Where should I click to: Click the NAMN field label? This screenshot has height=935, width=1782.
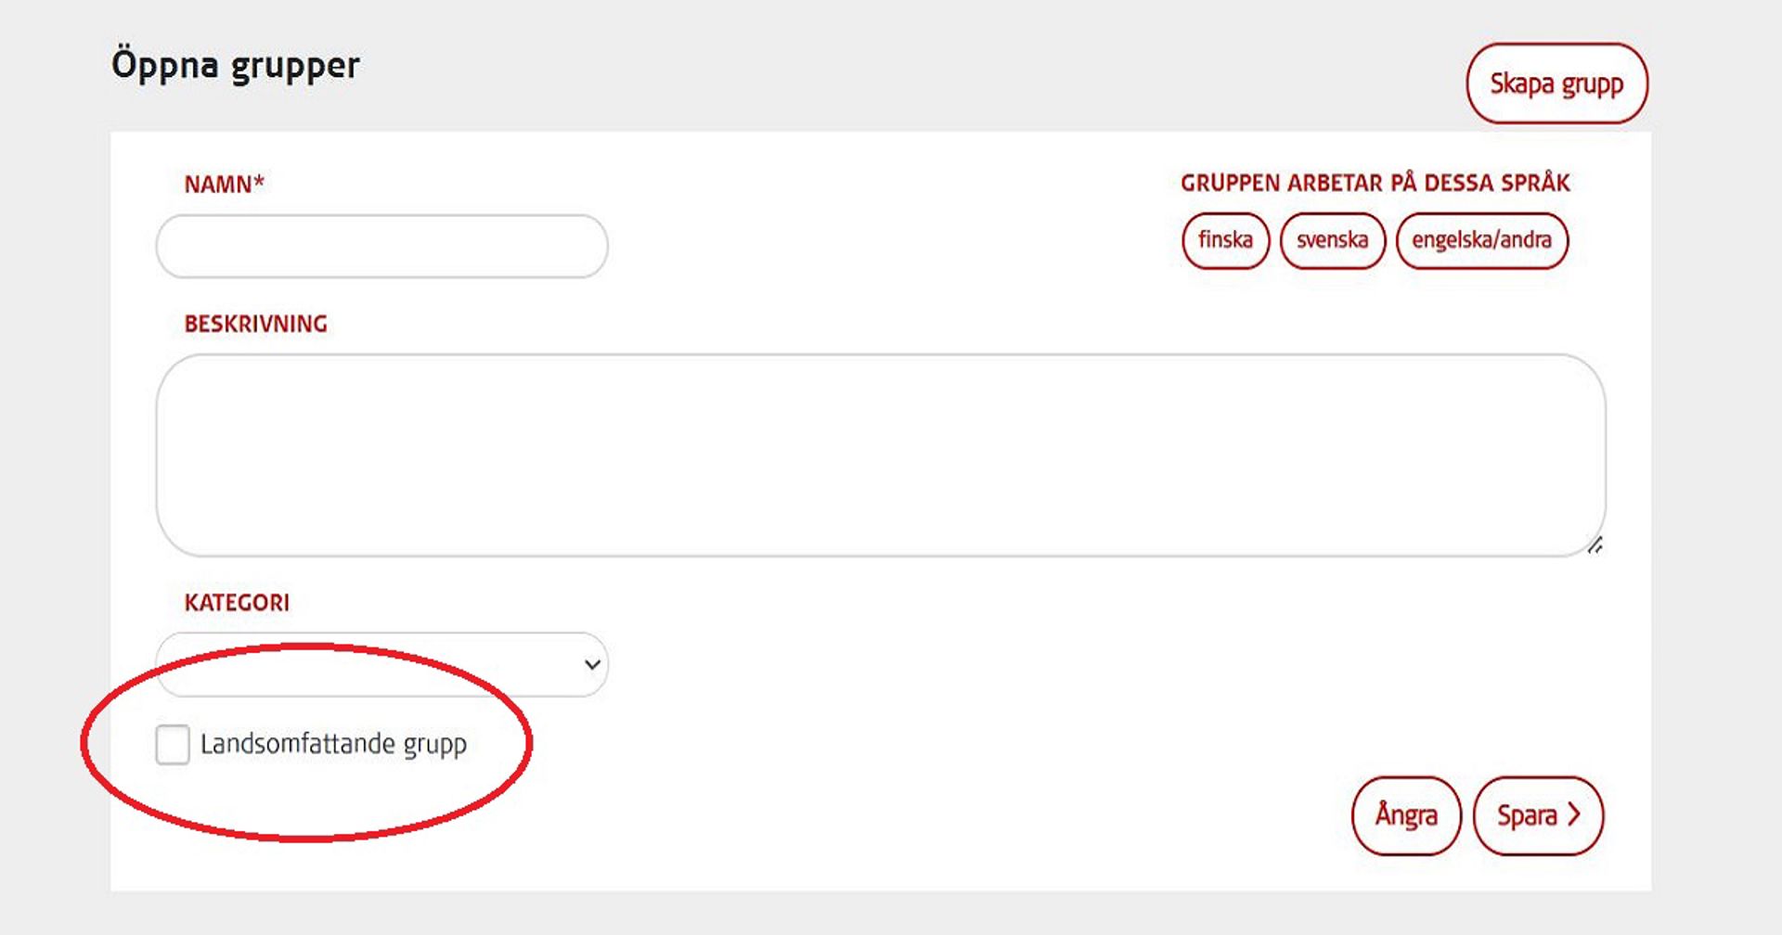pos(217,185)
